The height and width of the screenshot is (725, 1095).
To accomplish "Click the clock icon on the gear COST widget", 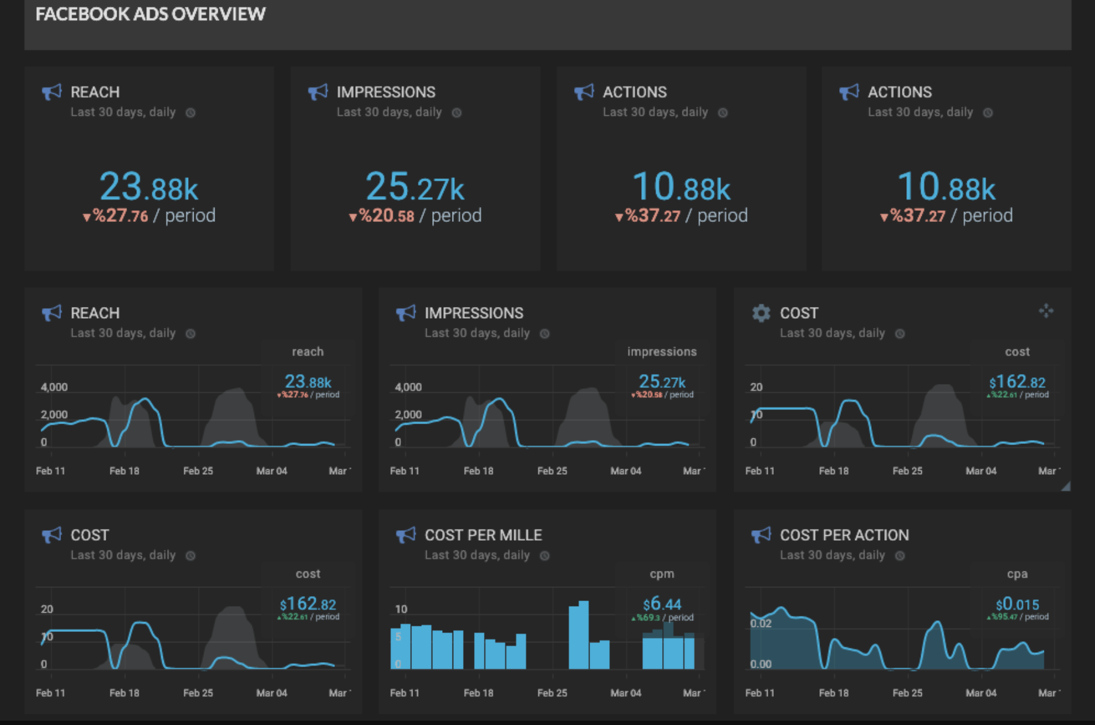I will [900, 334].
